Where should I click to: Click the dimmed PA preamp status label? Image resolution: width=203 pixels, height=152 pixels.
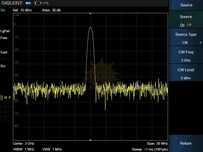3,59
